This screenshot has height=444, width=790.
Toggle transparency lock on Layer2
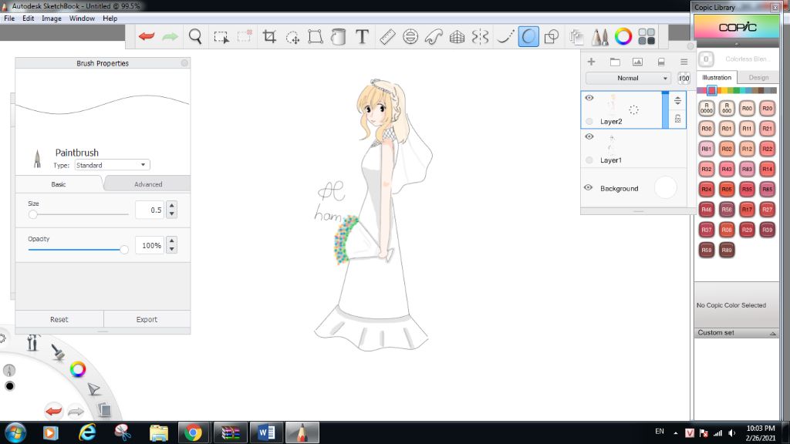tap(677, 119)
